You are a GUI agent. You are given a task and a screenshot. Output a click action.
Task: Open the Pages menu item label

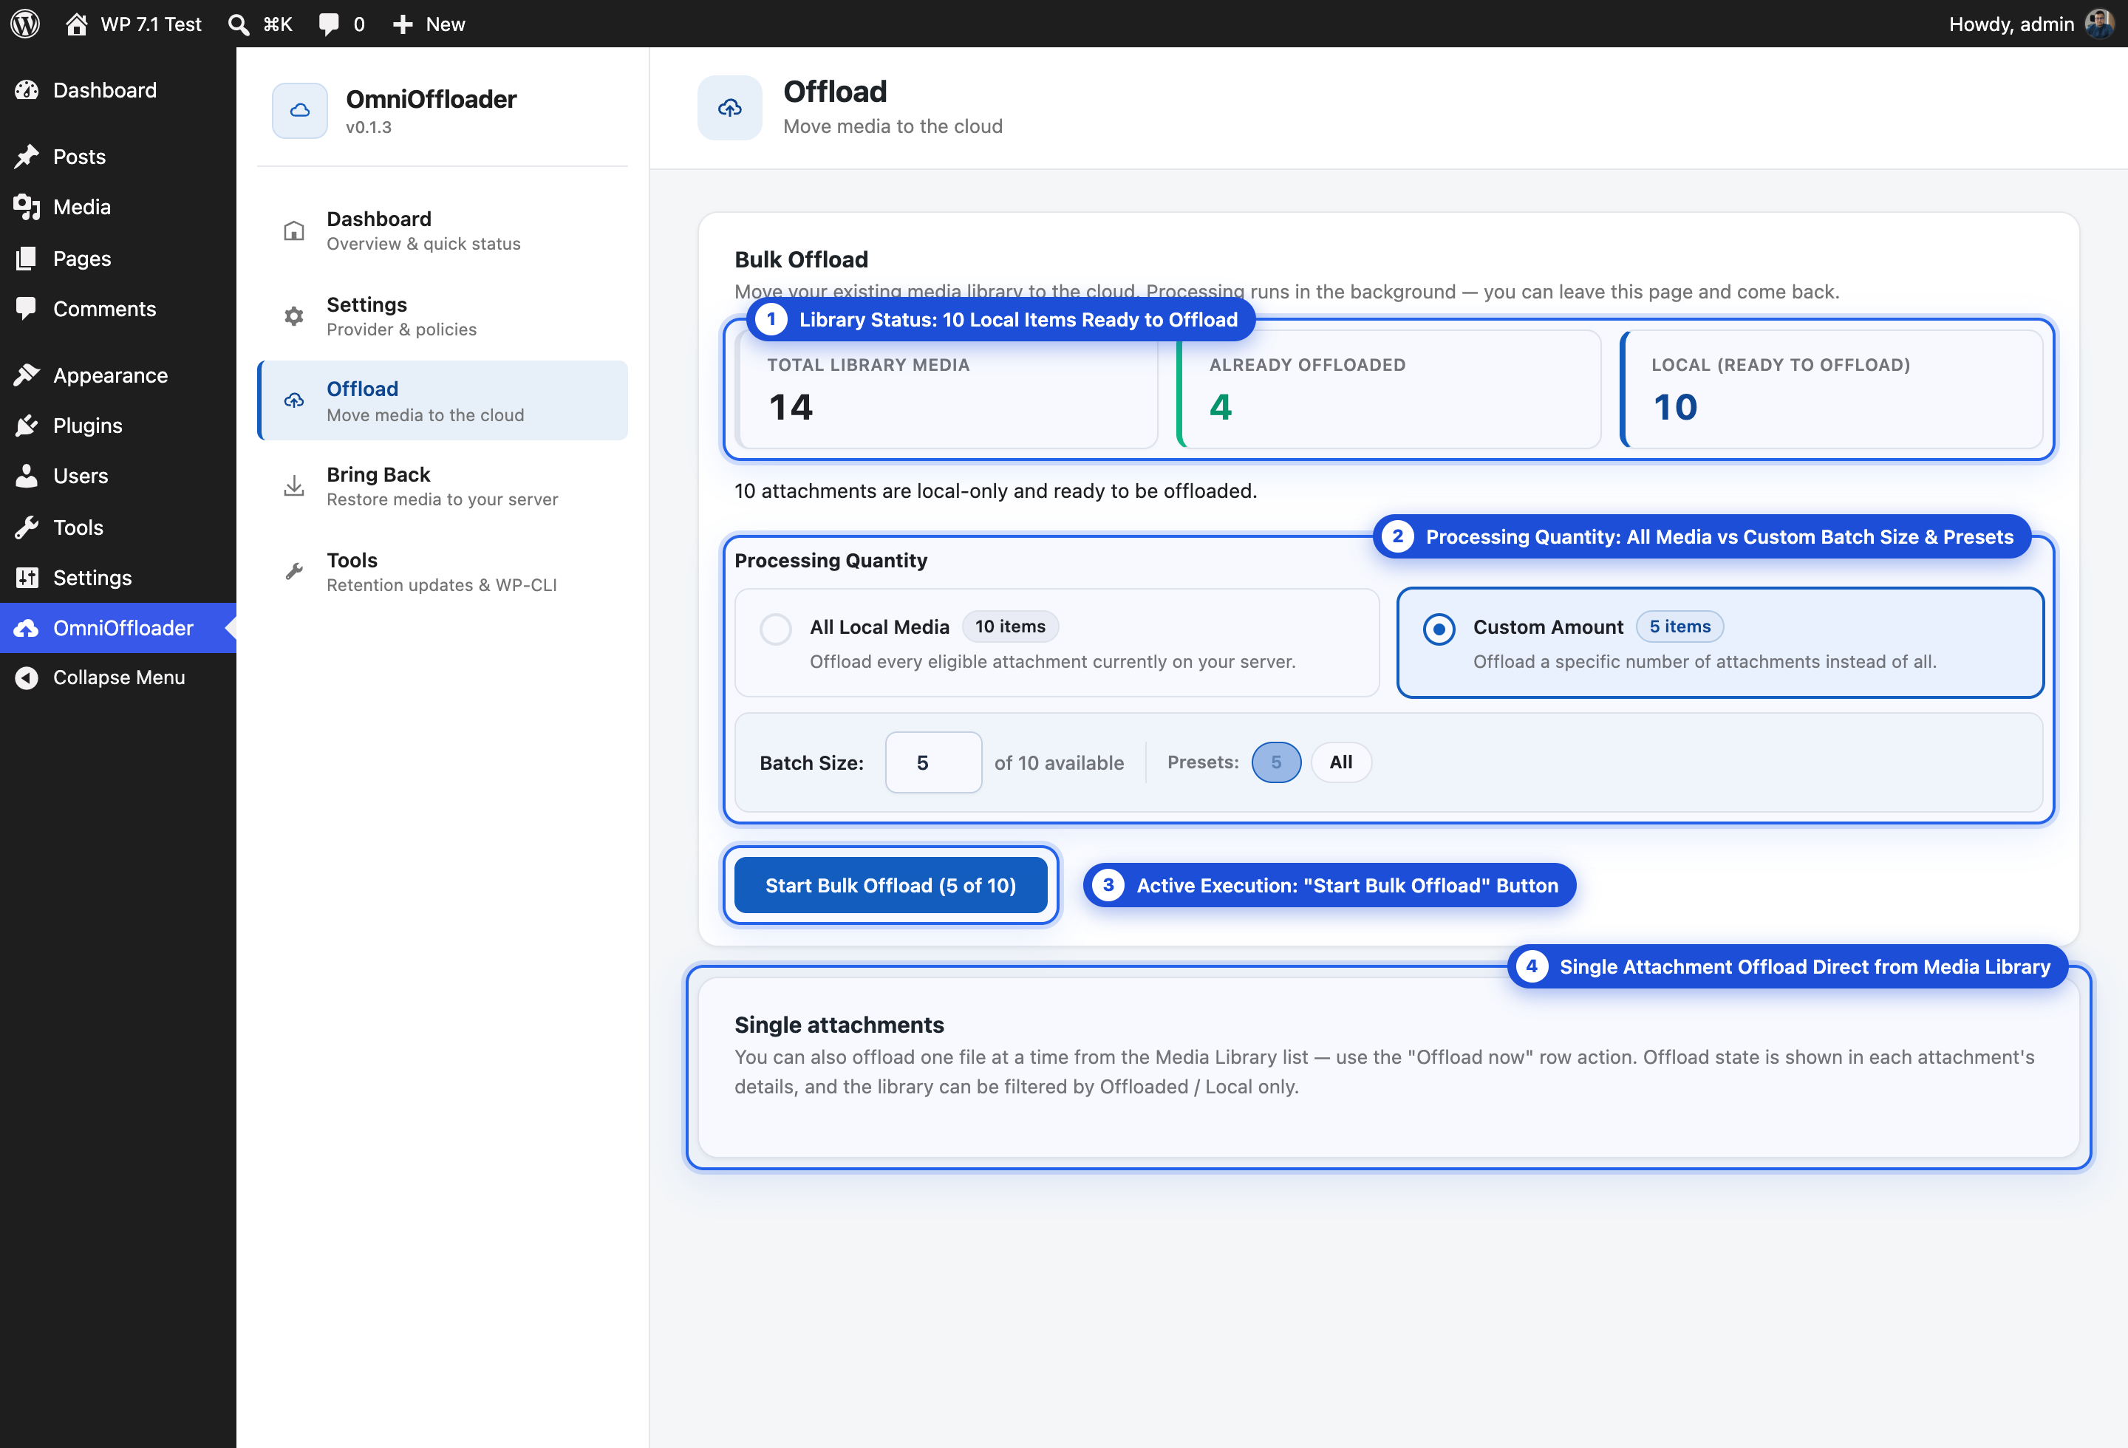click(83, 258)
